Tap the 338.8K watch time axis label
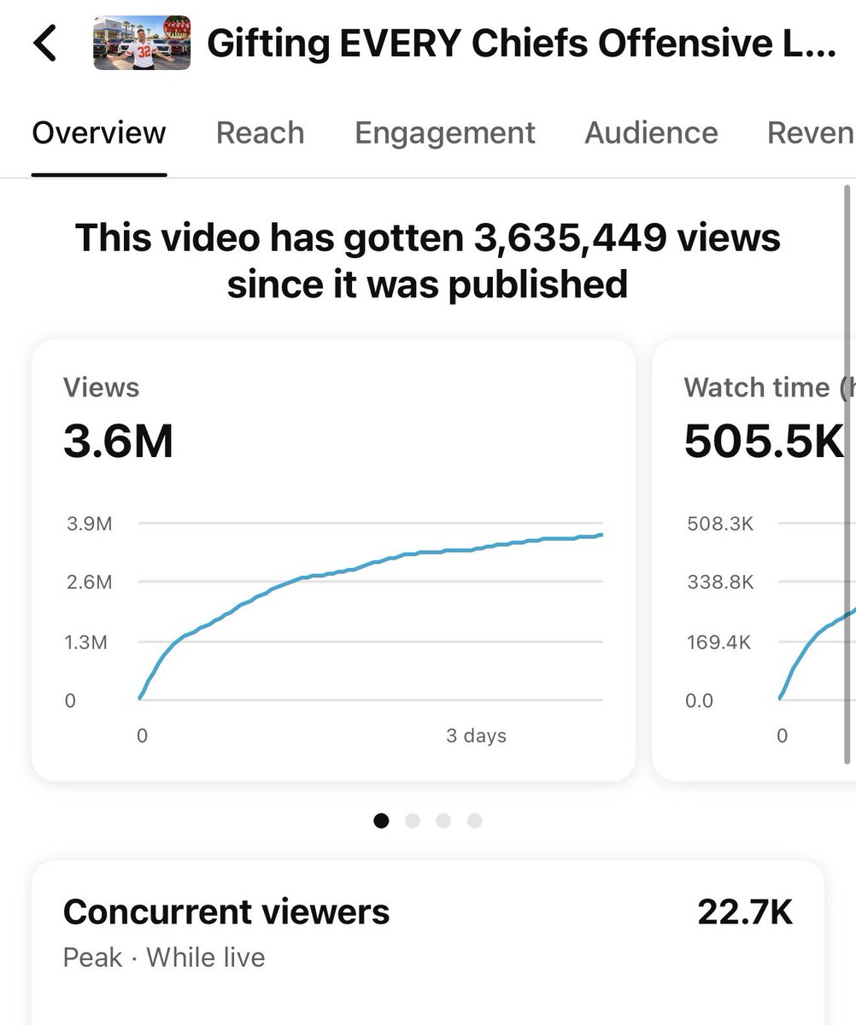Image resolution: width=856 pixels, height=1025 pixels. coord(720,583)
